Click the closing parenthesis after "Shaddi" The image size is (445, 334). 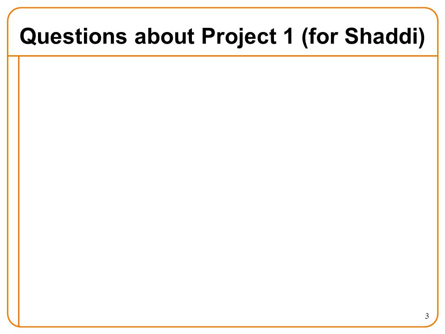[422, 38]
